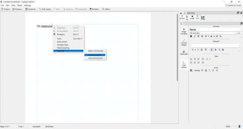Toggle Bold formatting
The width and height of the screenshot is (243, 129).
click(x=191, y=36)
